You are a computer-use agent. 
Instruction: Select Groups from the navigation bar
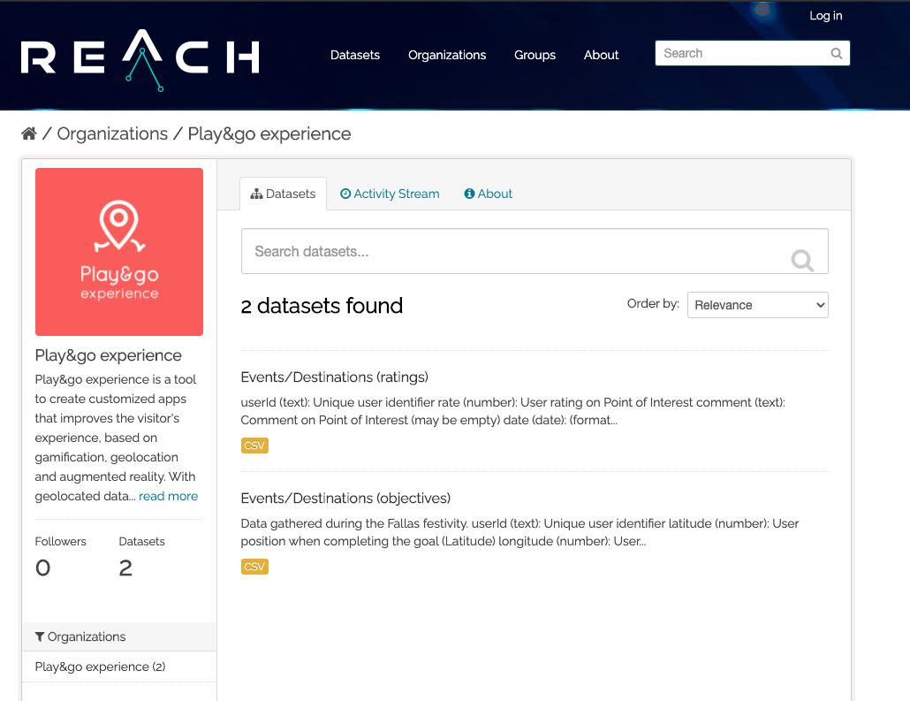coord(535,55)
